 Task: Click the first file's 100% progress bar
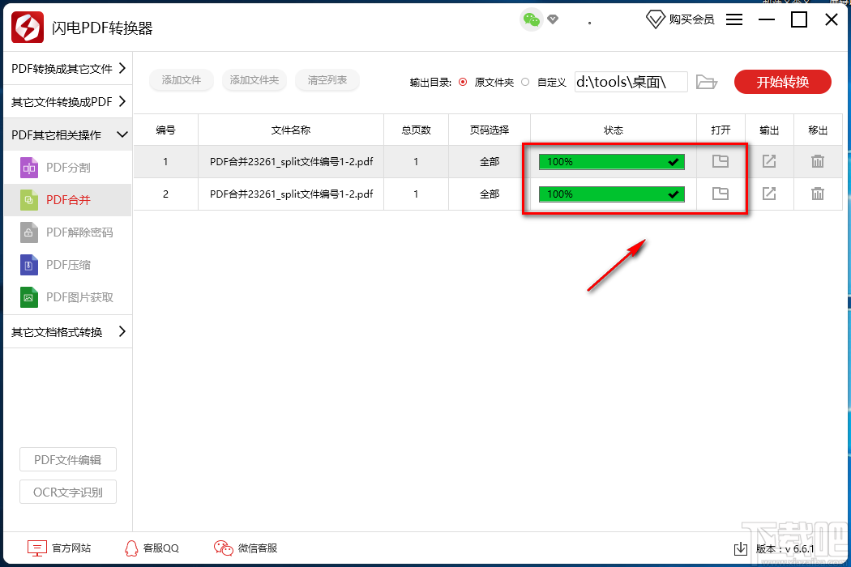pos(611,161)
